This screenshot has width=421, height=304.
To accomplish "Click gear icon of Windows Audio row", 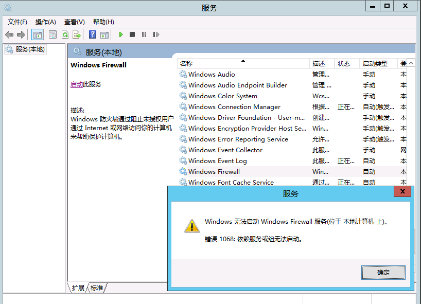I will [183, 74].
